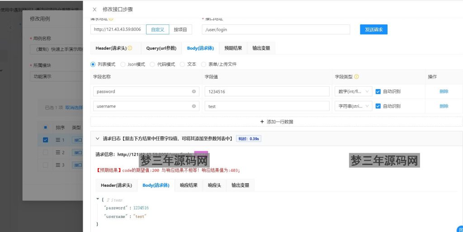Screen dimensions: 463x232
Task: Collapse the 请求日志 section chevron
Action: (98, 138)
